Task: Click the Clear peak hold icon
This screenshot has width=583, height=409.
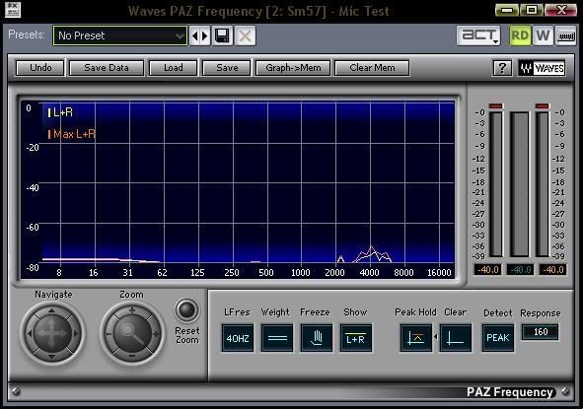Action: click(456, 338)
